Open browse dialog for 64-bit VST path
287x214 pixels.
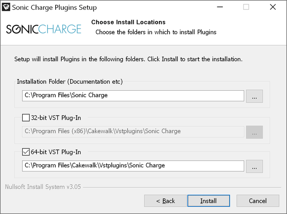[x=254, y=166]
